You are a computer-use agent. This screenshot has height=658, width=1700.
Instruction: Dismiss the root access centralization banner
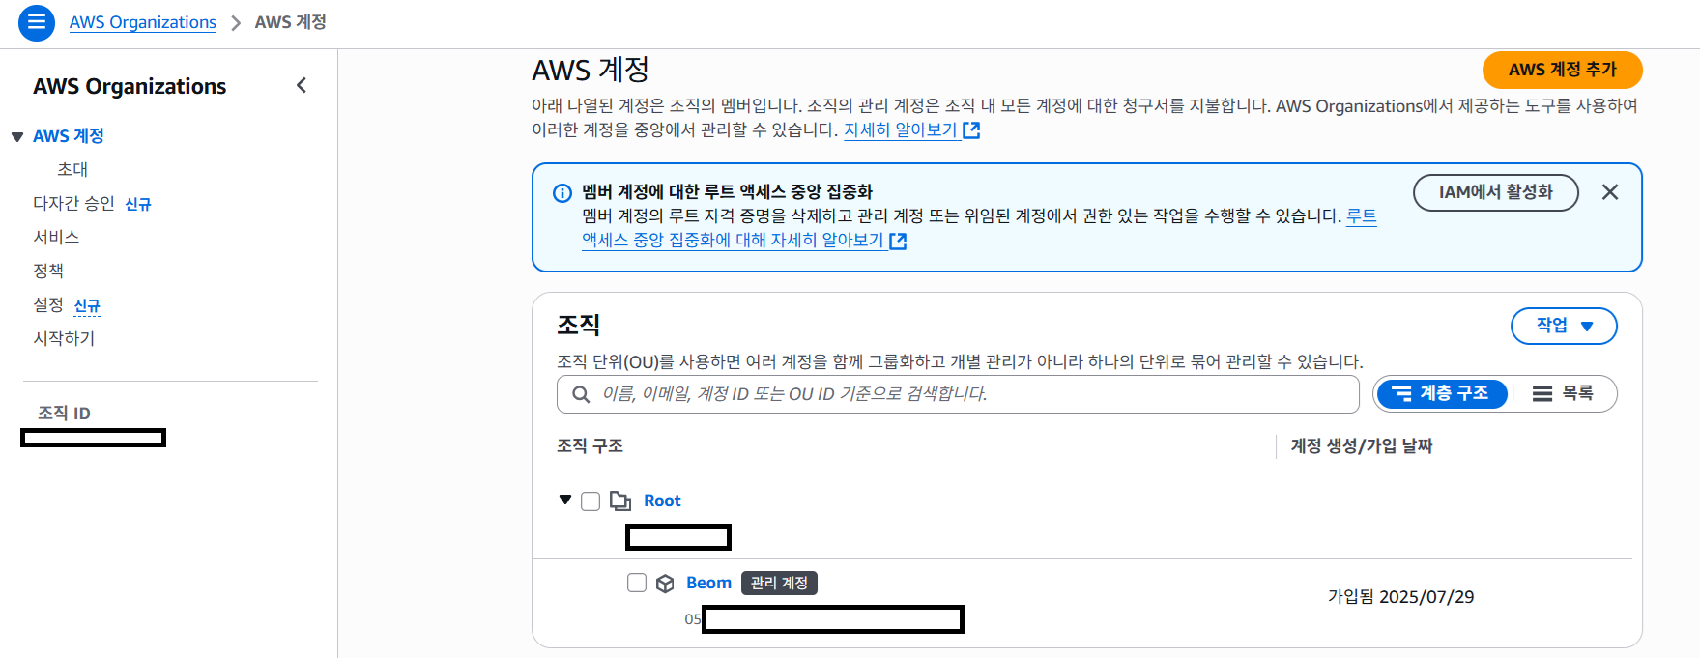pyautogui.click(x=1609, y=192)
